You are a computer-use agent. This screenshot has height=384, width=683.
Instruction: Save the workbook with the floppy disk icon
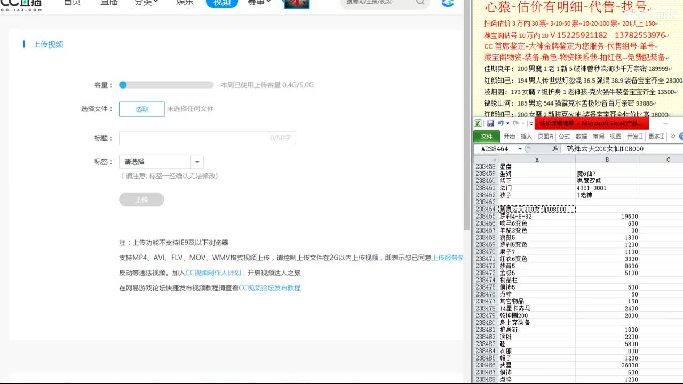490,123
